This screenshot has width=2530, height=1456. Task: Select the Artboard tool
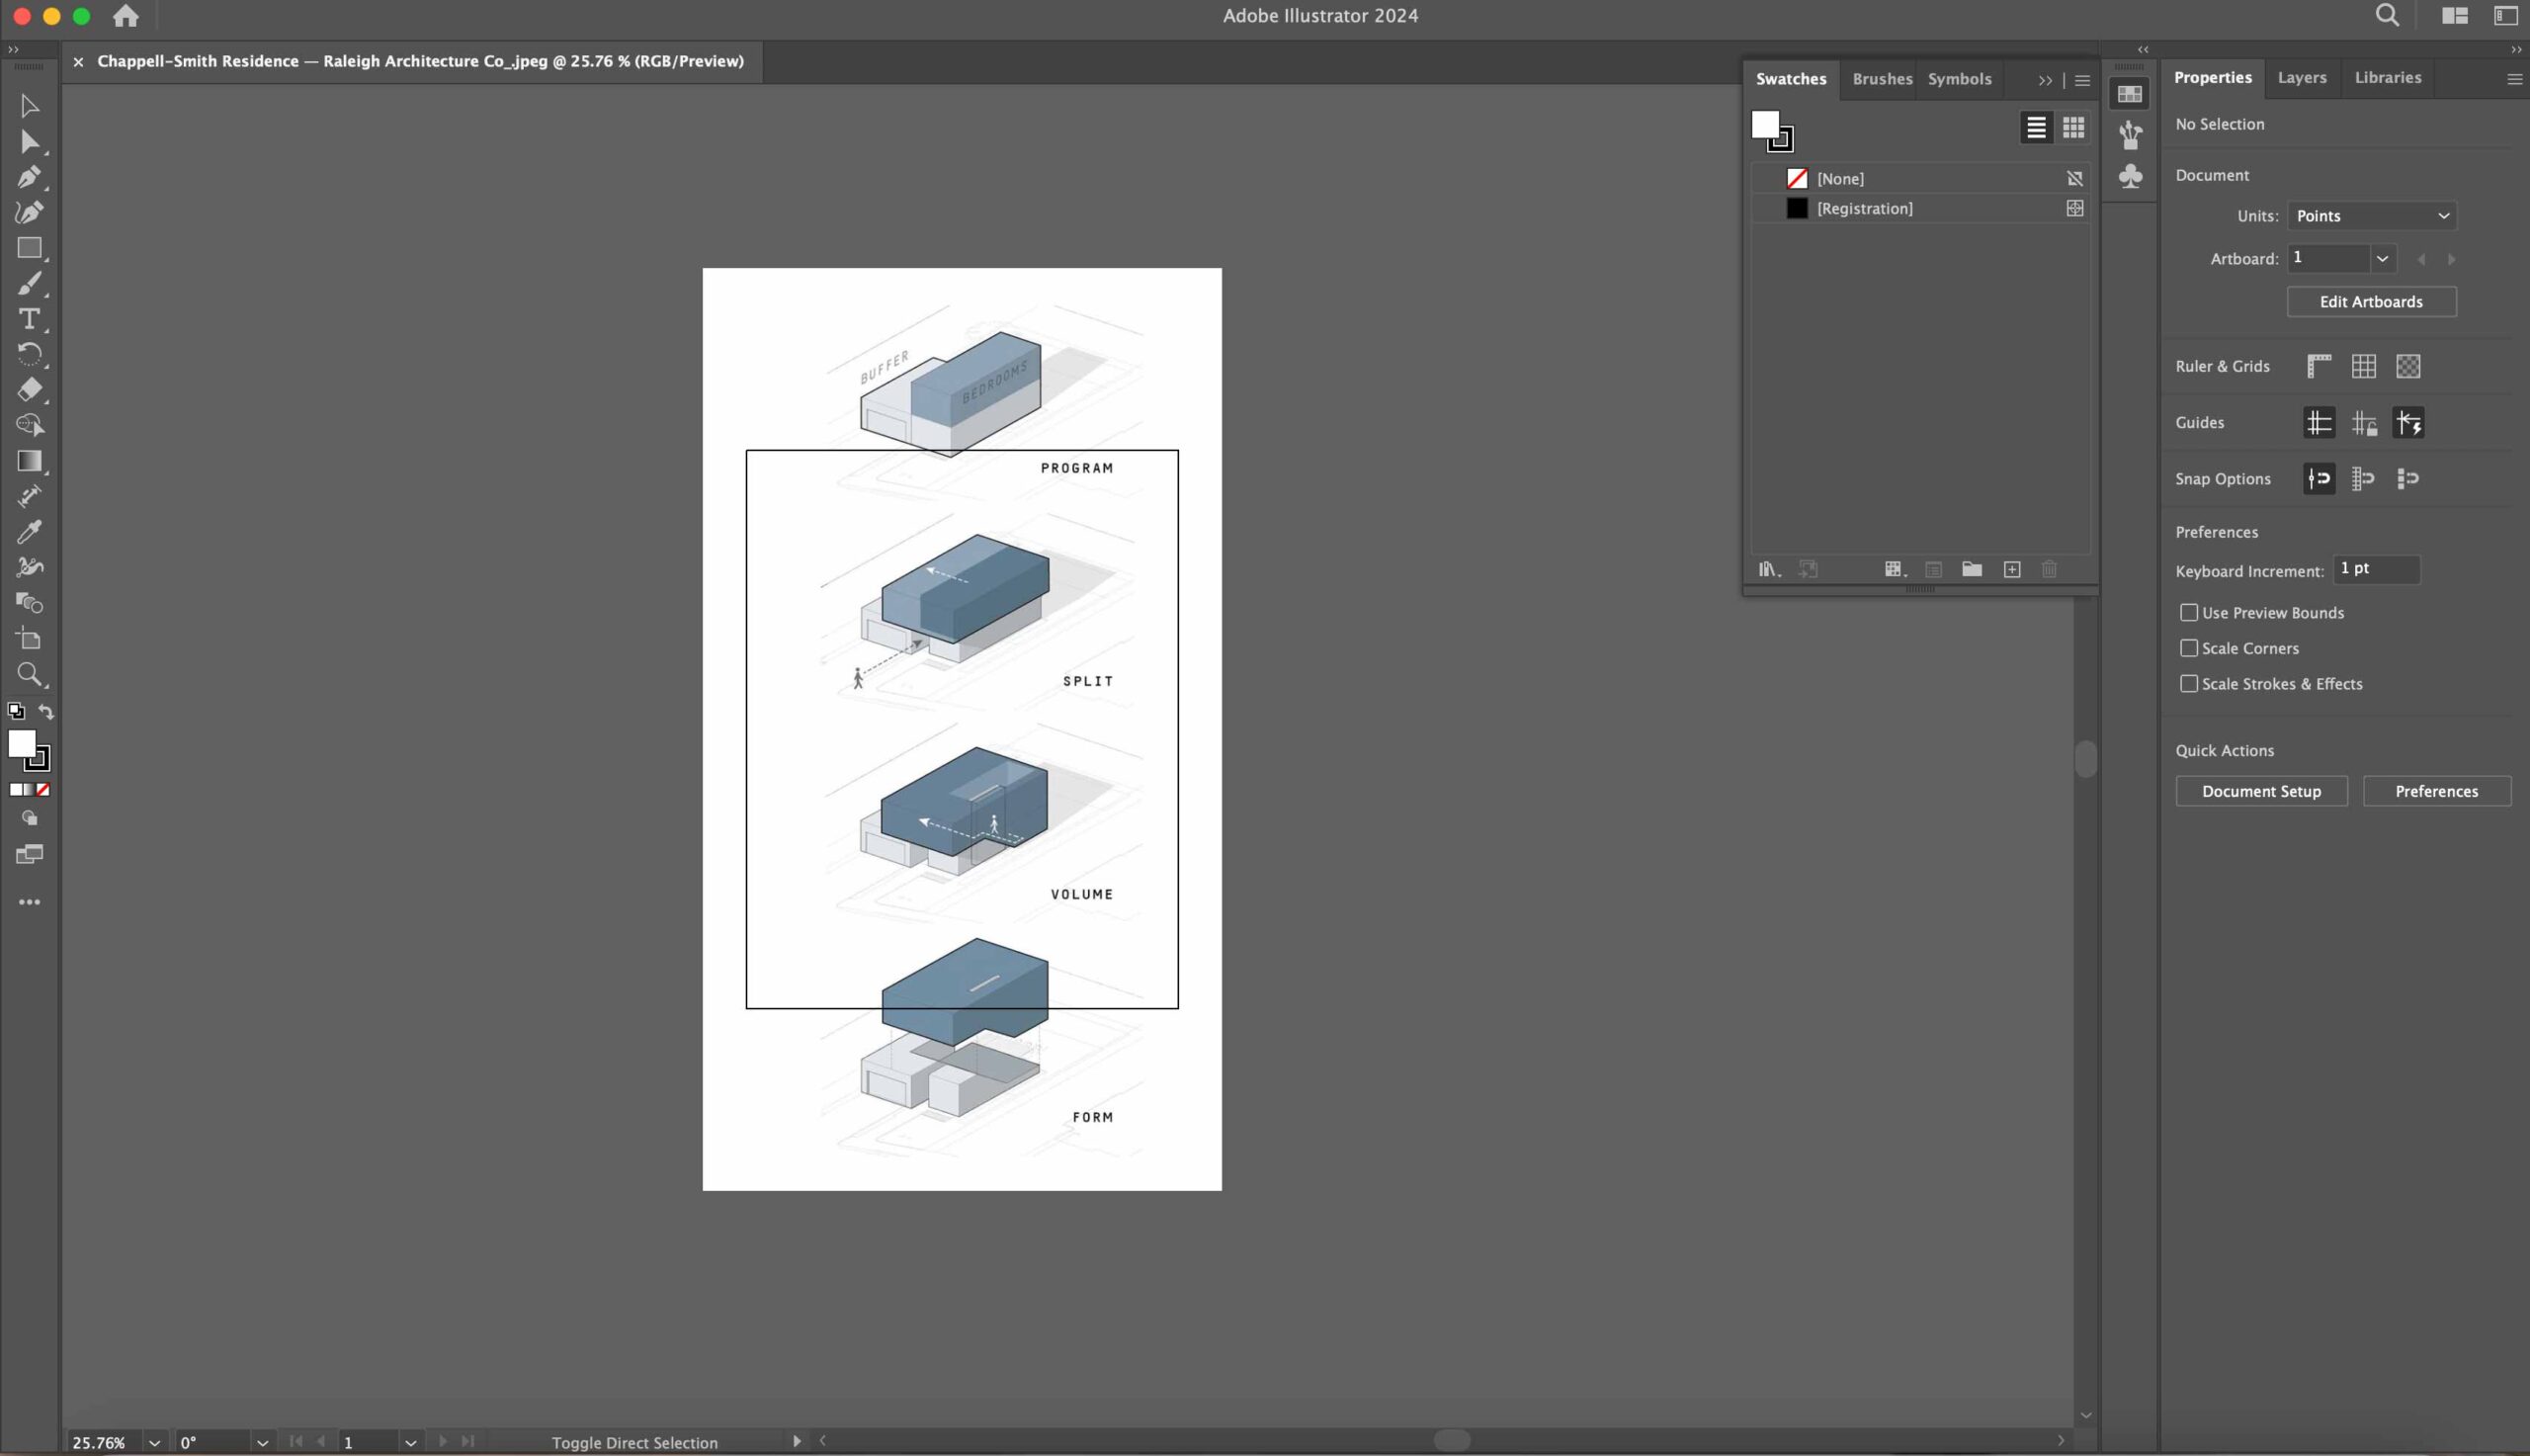point(29,638)
